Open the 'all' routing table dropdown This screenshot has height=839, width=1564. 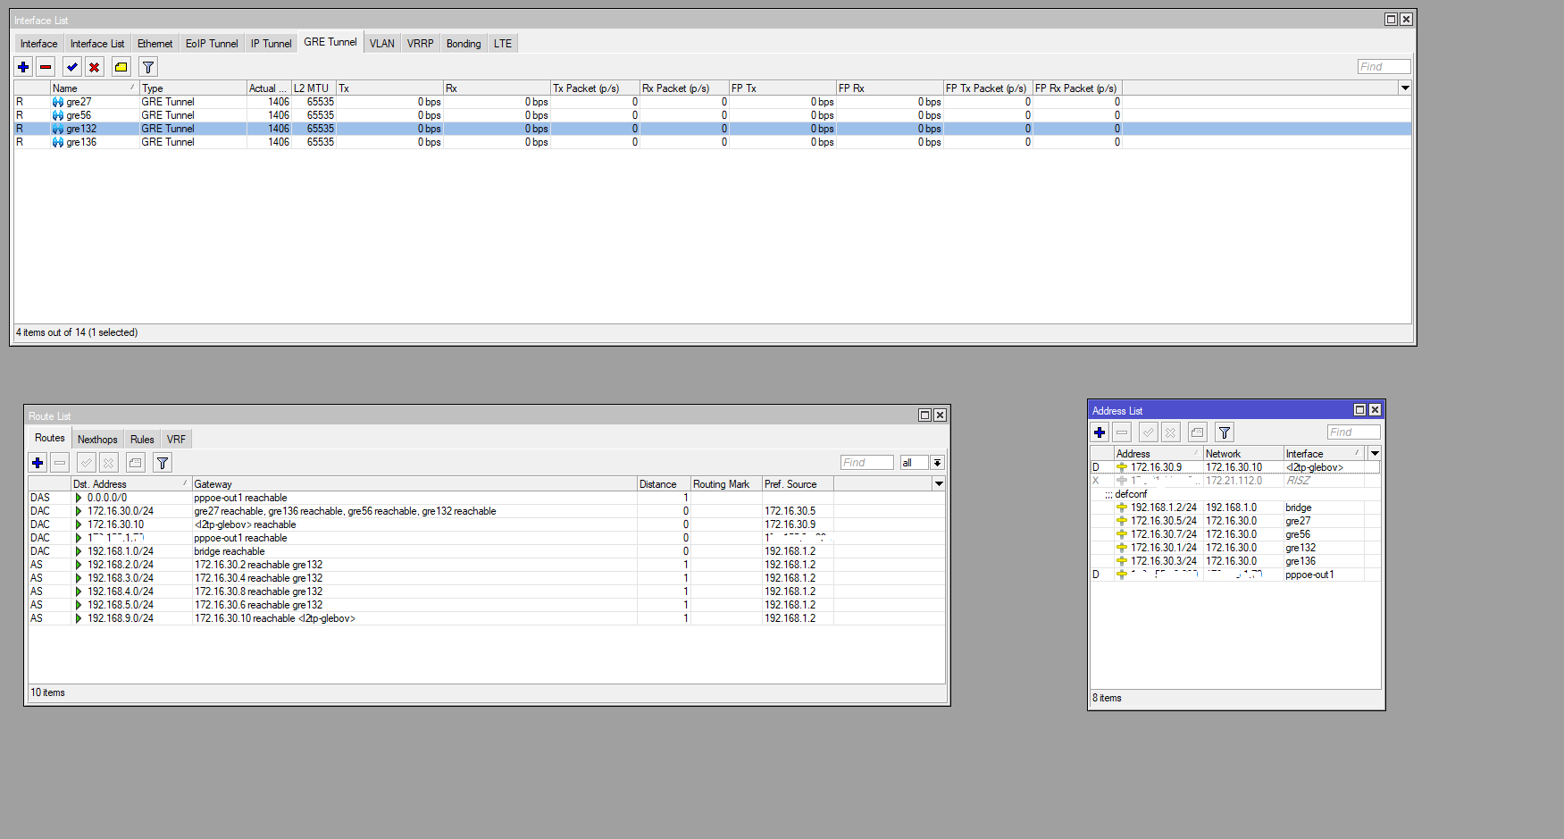pos(937,463)
